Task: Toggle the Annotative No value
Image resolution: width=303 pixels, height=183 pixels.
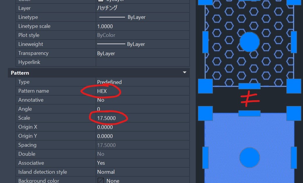Action: (142, 100)
